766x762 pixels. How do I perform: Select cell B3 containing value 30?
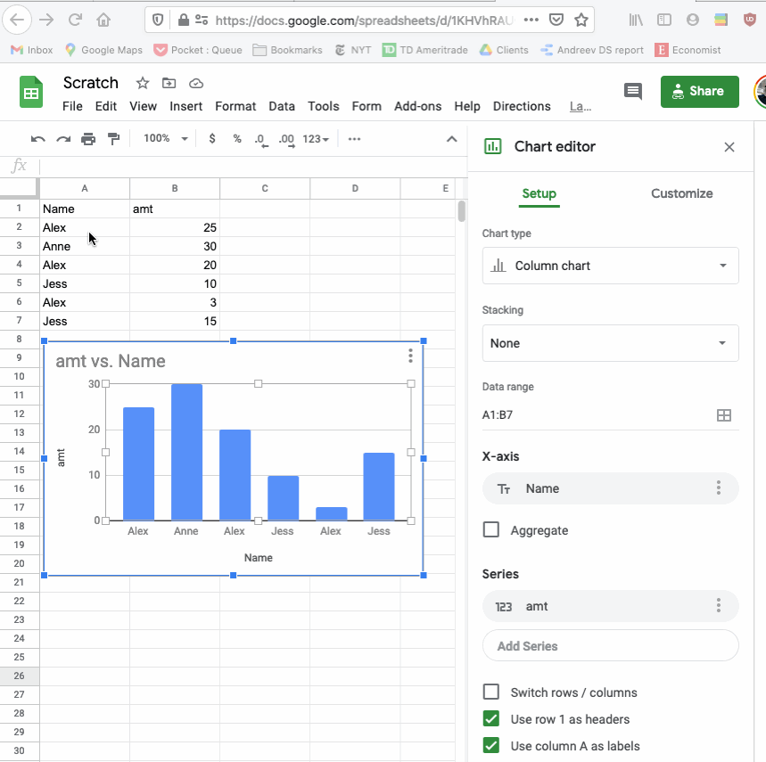tap(174, 246)
